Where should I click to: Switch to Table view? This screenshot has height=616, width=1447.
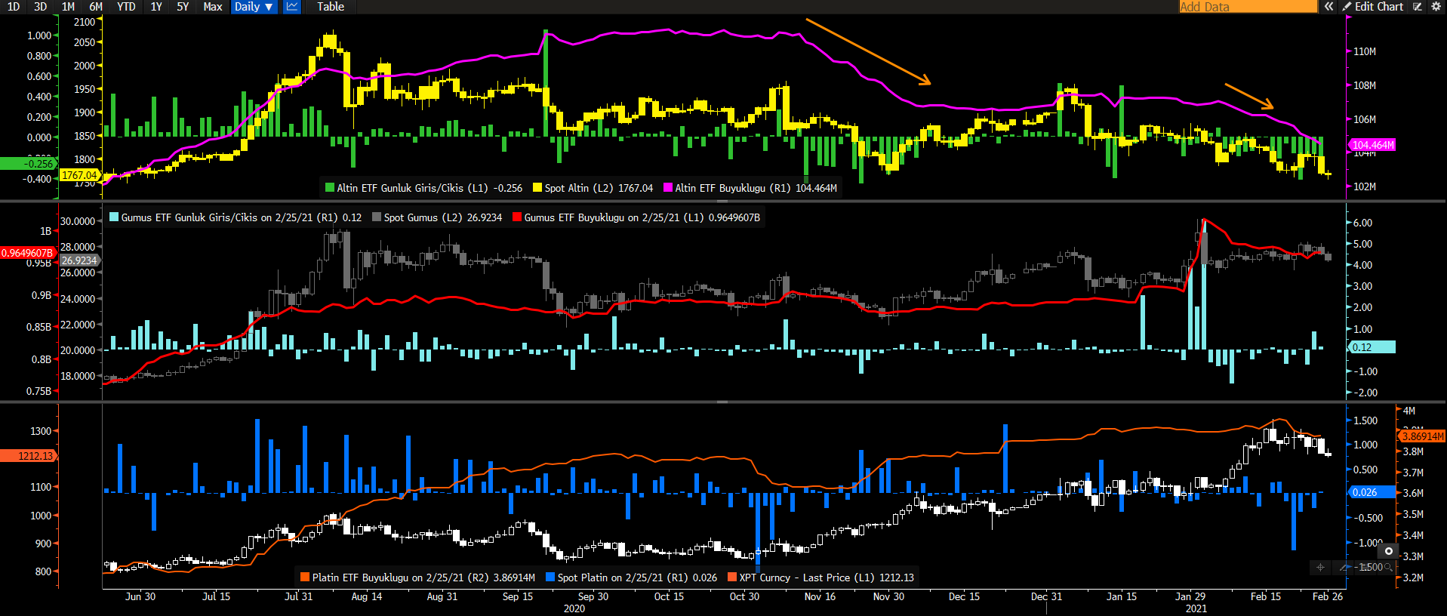coord(330,7)
